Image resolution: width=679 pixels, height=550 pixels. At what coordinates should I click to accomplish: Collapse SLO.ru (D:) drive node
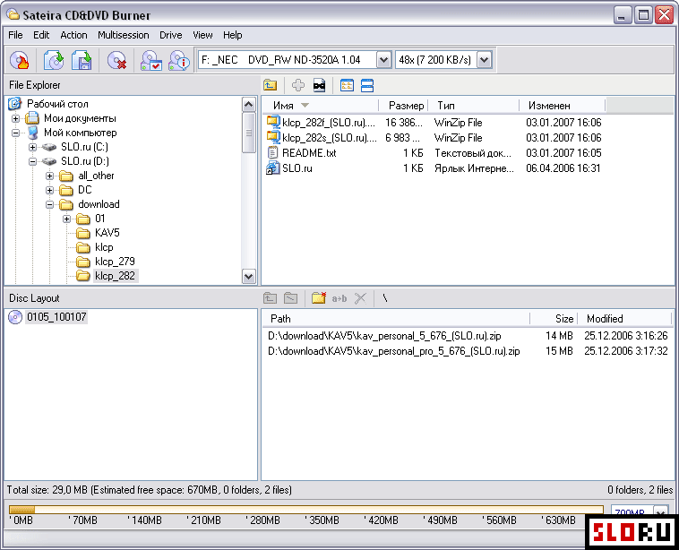click(32, 161)
